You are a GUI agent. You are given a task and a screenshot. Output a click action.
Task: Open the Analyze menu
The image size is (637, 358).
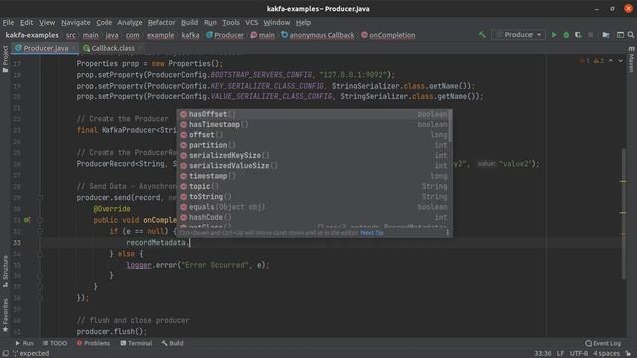[130, 22]
